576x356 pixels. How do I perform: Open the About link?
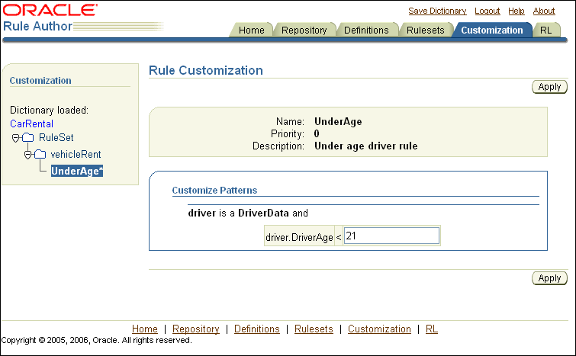pyautogui.click(x=544, y=11)
